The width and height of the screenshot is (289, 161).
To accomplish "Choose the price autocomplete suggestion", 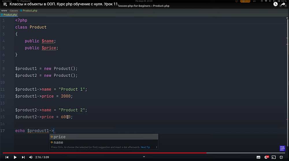I will pyautogui.click(x=104, y=137).
